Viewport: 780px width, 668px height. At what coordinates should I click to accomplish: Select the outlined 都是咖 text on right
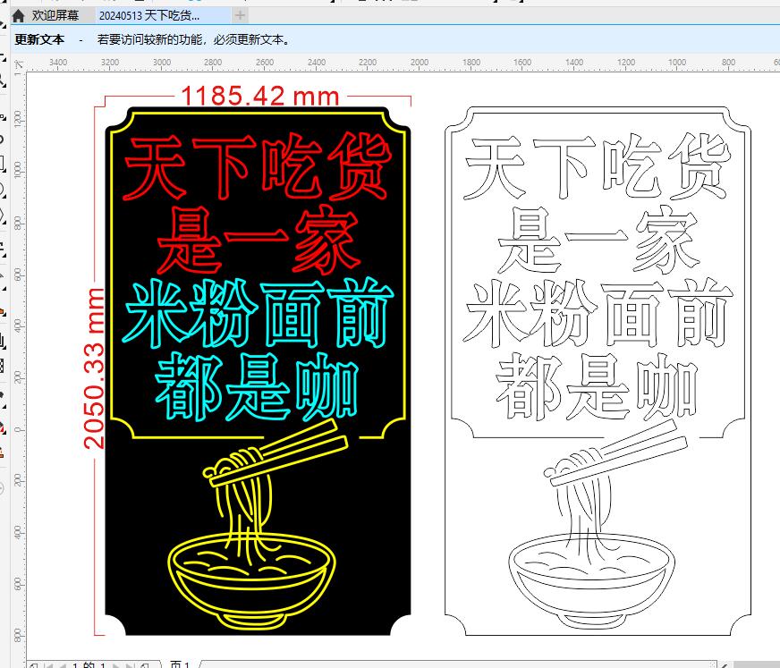pyautogui.click(x=597, y=386)
